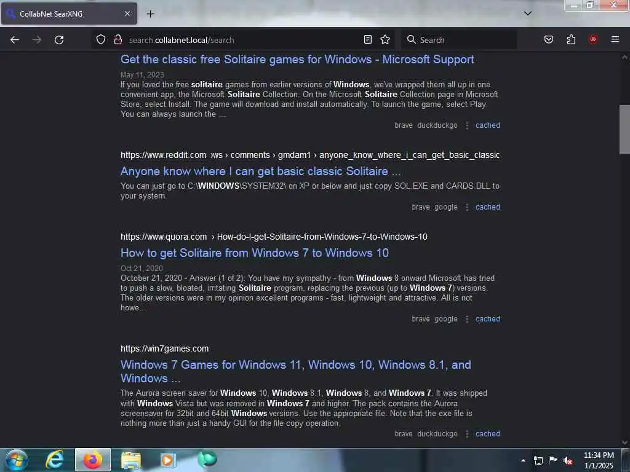
Task: Open the green taskbar app icon
Action: (x=207, y=459)
